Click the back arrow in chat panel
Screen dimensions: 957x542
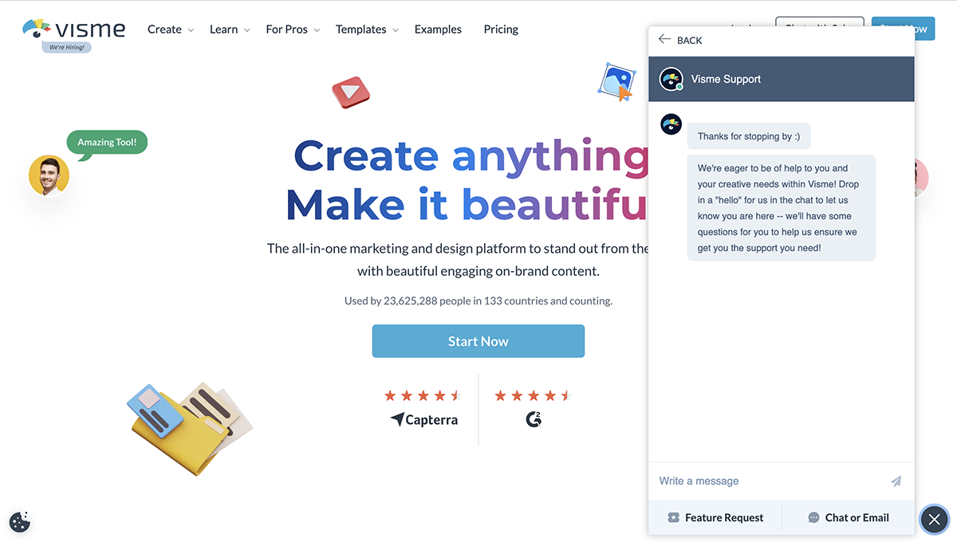click(x=665, y=40)
